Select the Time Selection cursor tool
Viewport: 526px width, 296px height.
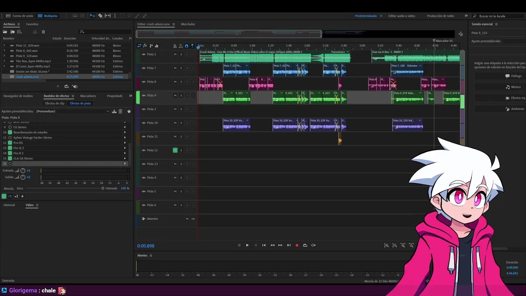click(115, 16)
